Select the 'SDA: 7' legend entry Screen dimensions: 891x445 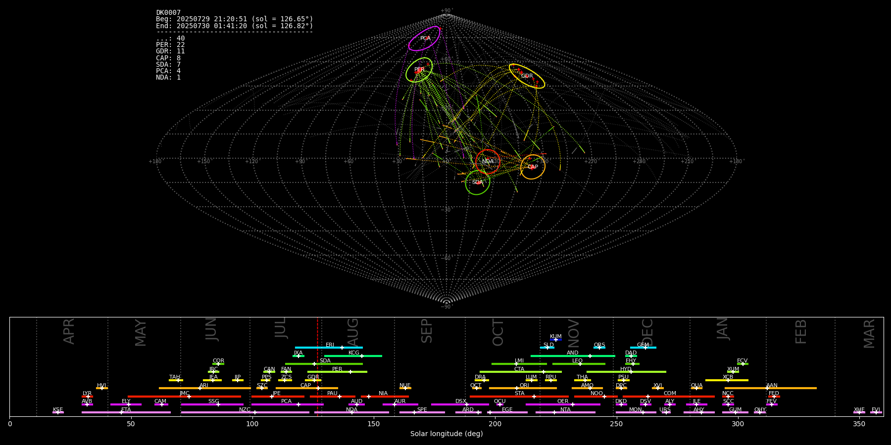[x=168, y=64]
